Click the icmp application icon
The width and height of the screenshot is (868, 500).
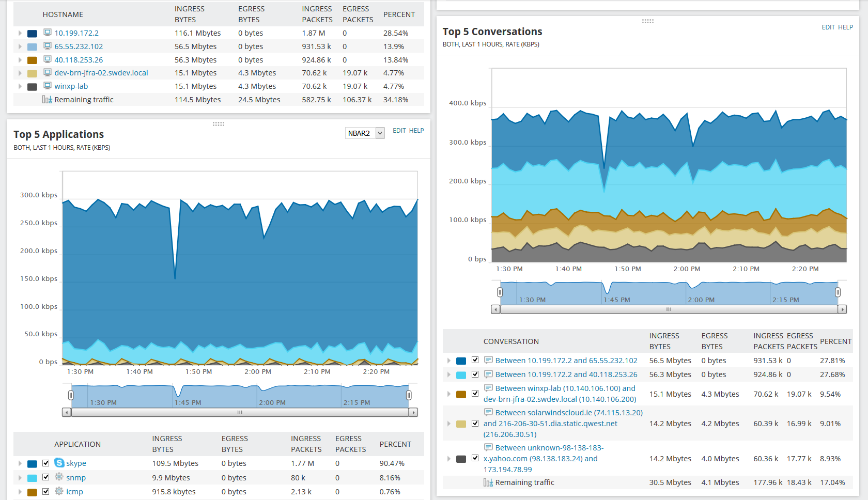(59, 492)
